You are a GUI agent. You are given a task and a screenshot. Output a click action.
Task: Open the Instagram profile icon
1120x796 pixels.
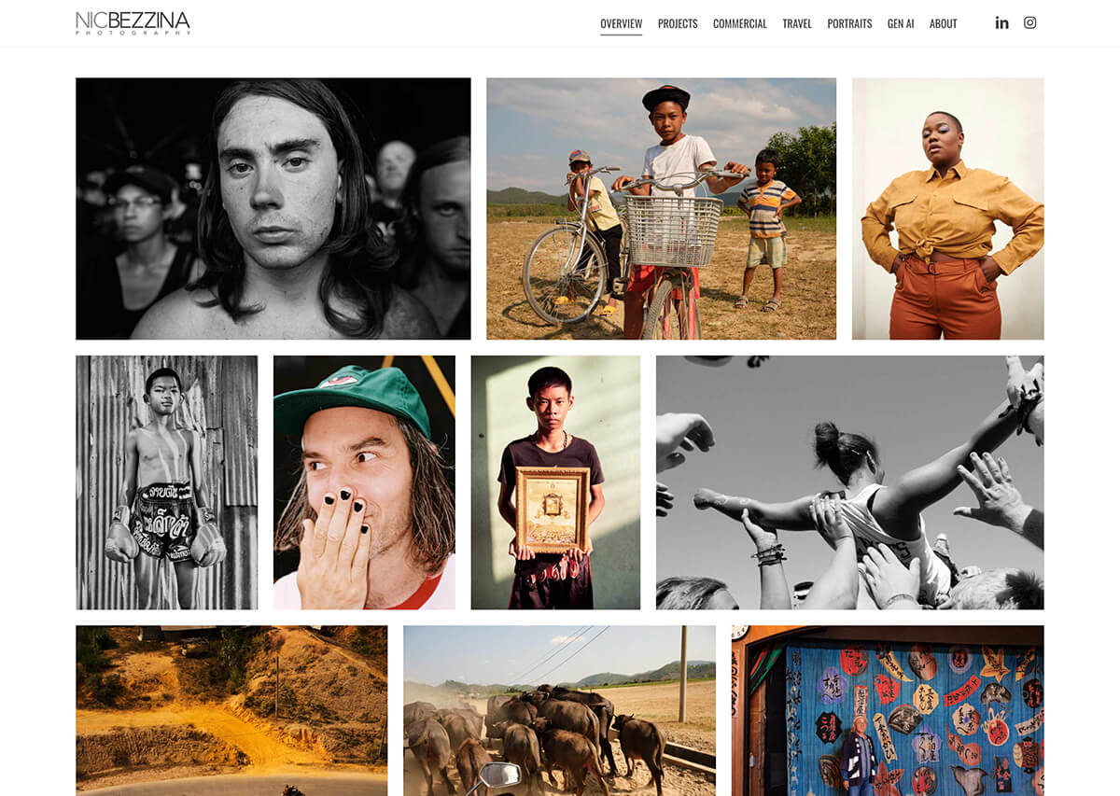[1029, 23]
